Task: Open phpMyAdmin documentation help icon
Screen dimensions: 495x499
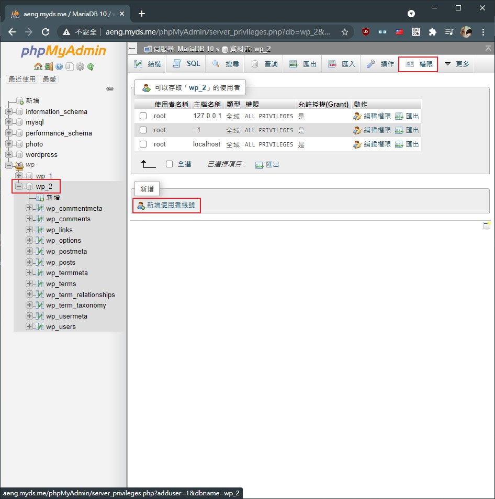Action: point(59,66)
